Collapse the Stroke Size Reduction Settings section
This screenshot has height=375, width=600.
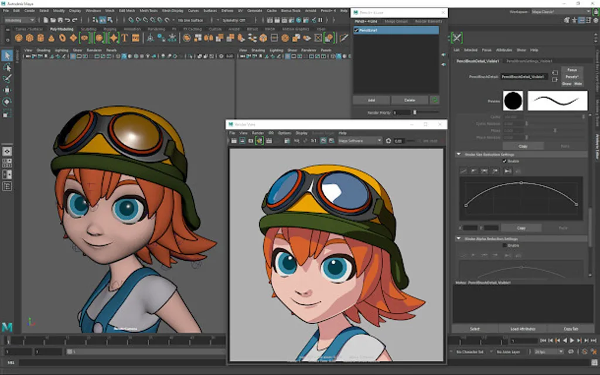point(458,154)
